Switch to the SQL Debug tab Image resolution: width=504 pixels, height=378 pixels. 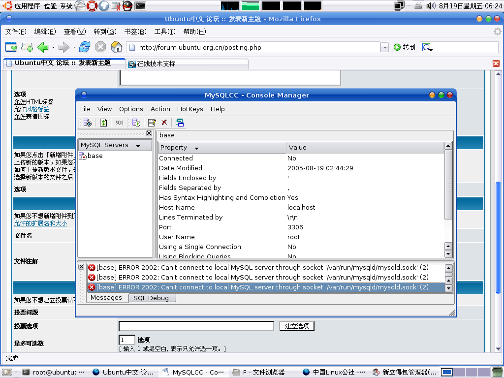click(152, 298)
